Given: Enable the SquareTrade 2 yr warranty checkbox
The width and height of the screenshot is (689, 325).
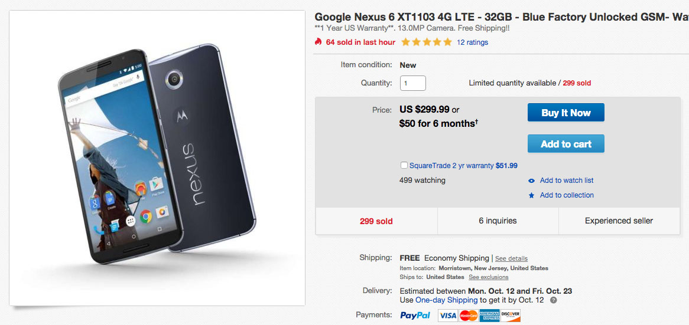Looking at the screenshot, I should pos(404,166).
